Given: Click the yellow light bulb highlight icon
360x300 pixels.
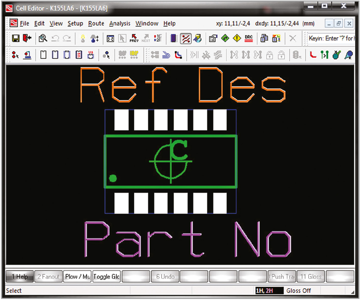Looking at the screenshot, I should click(83, 39).
